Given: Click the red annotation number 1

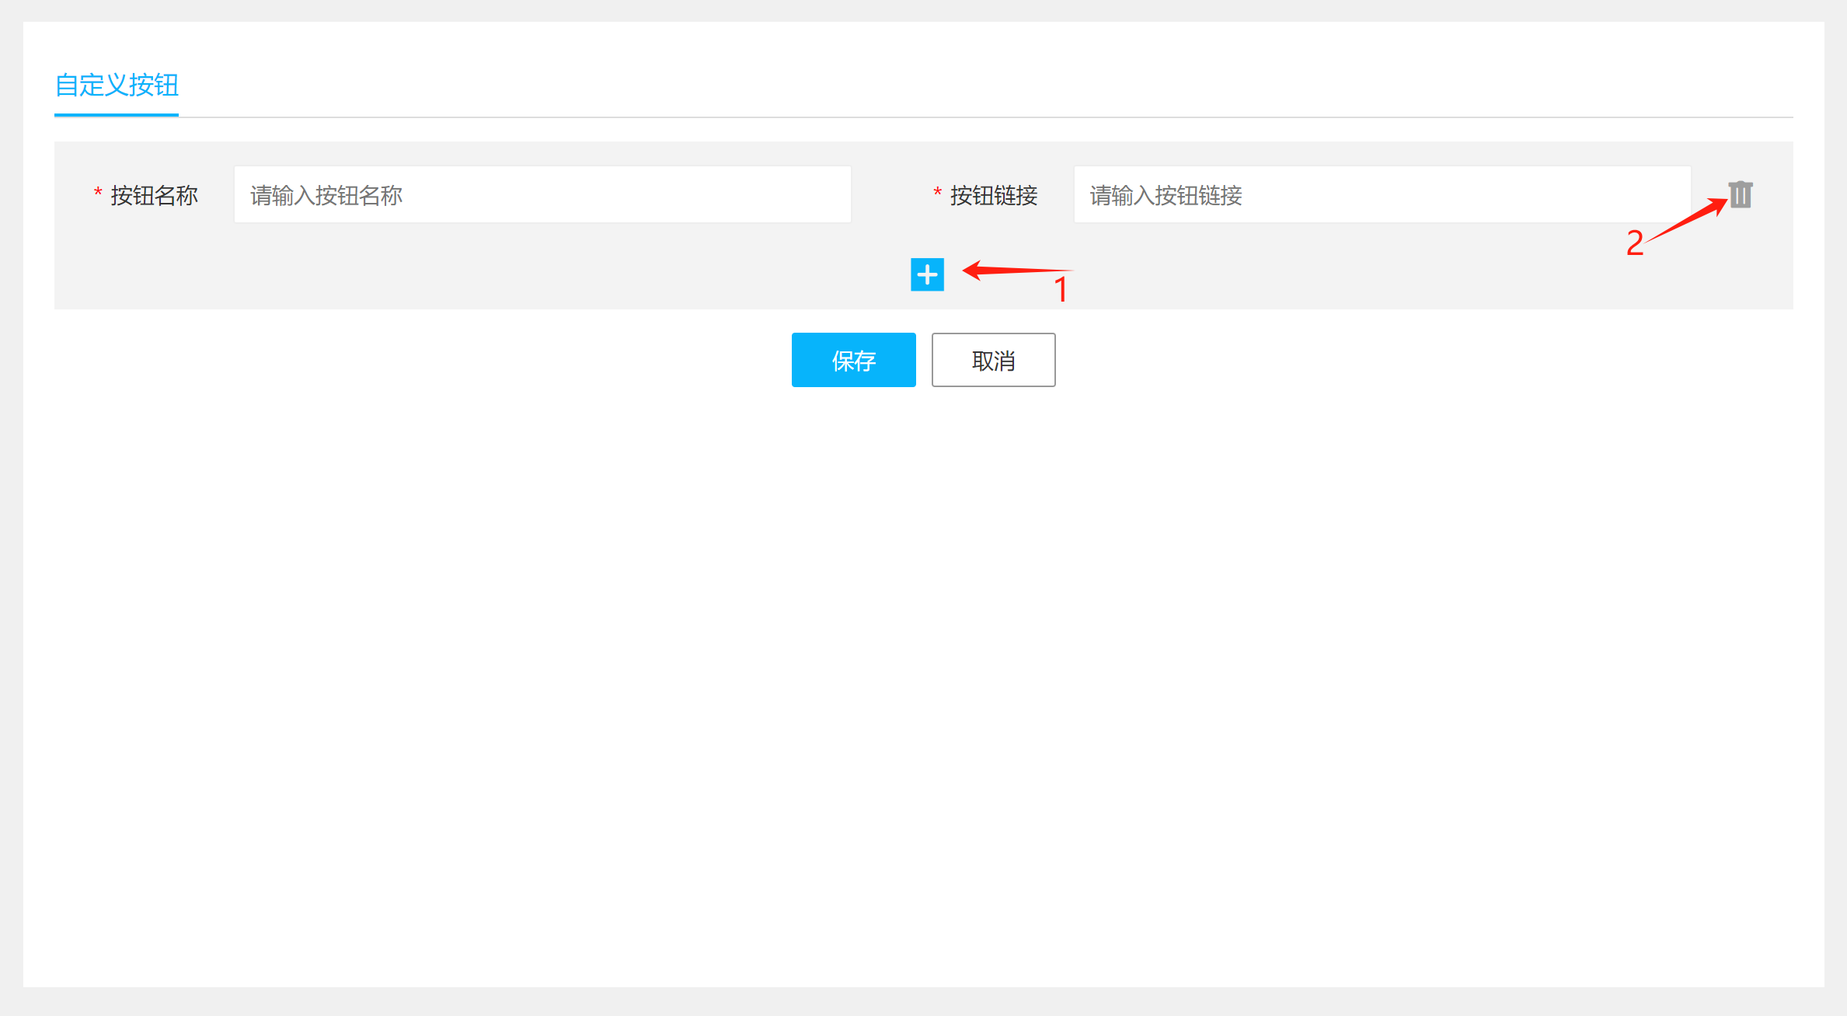Looking at the screenshot, I should point(1061,290).
